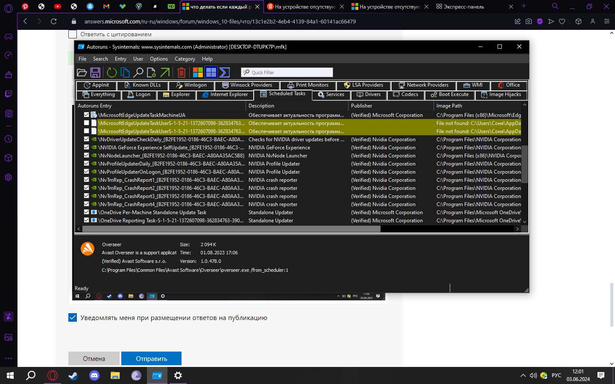This screenshot has width=615, height=384.
Task: Click the camera Snapshot icon in address bar
Action: coord(529,21)
